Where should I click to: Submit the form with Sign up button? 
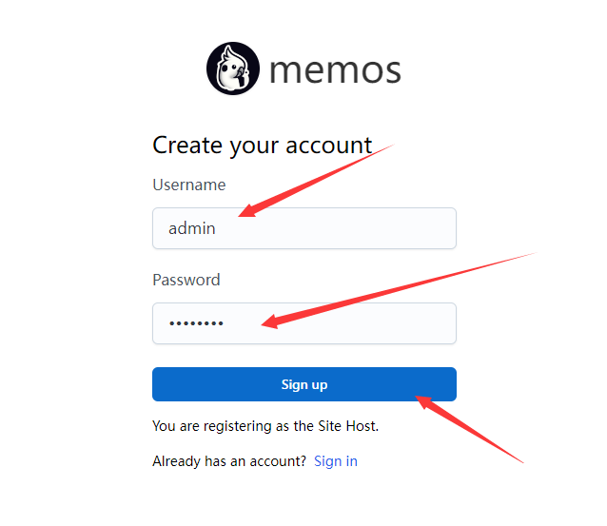[304, 384]
